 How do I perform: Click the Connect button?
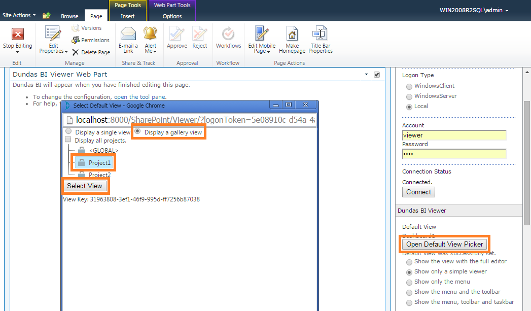418,192
